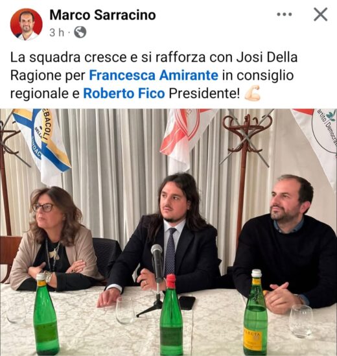Open Marco Sarracino's profile name link
The image size is (337, 356).
pos(102,15)
